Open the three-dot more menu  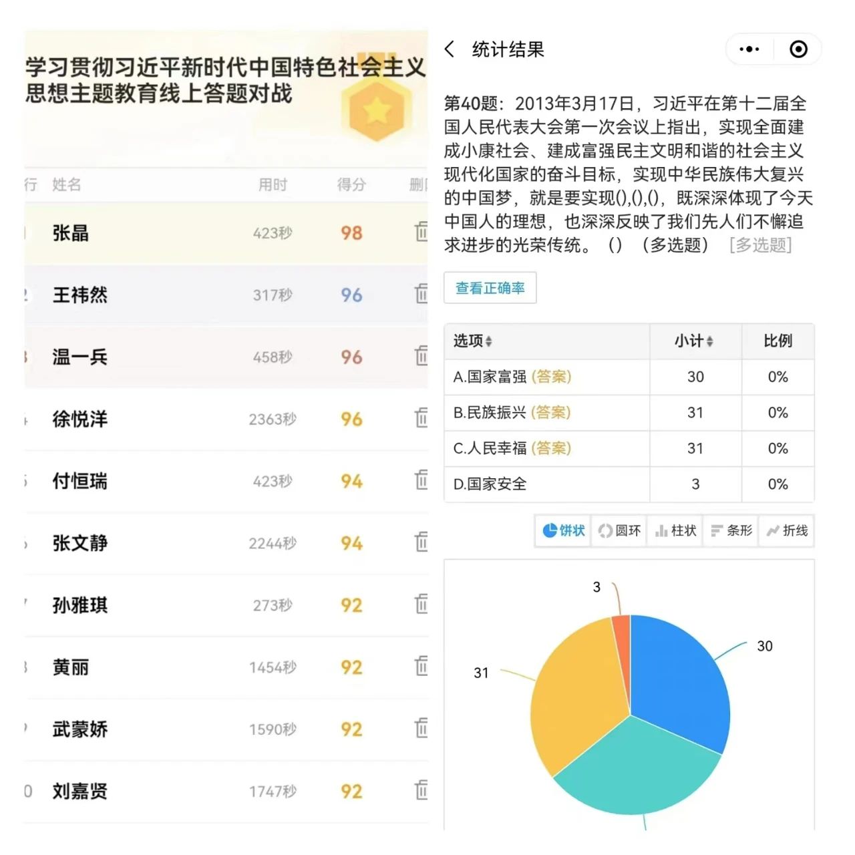[x=749, y=49]
